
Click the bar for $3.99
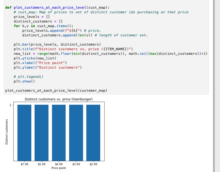(76, 133)
